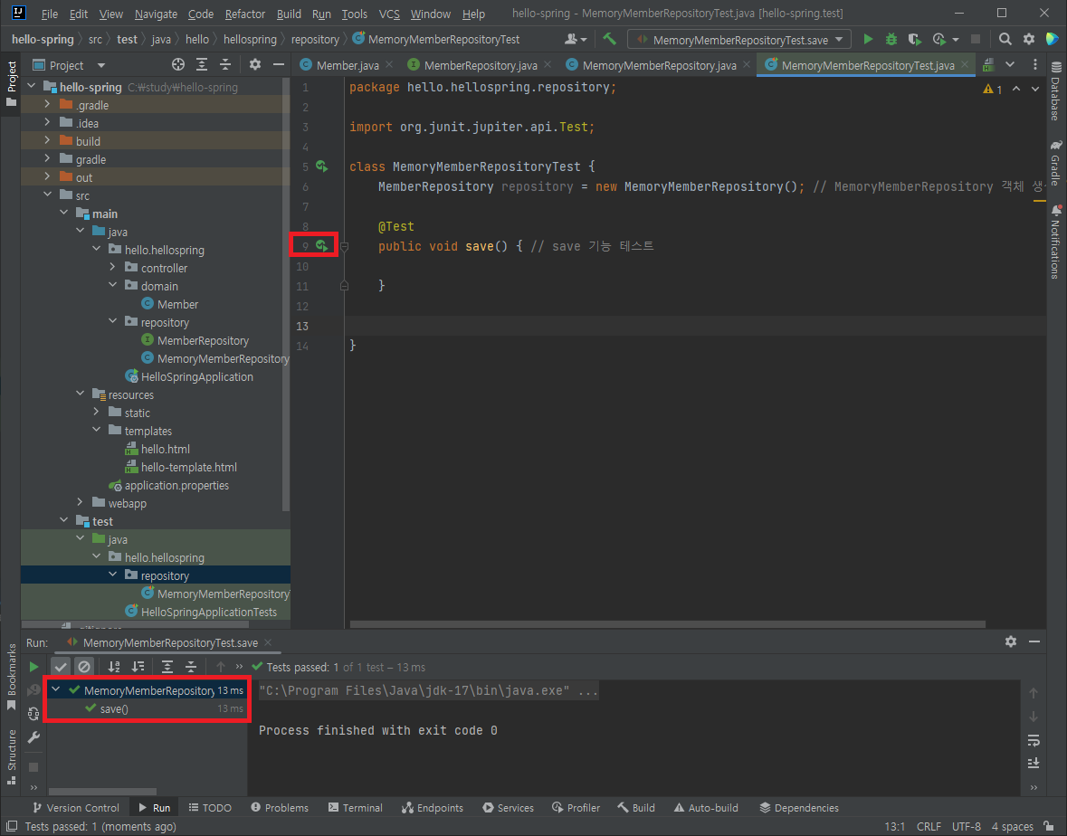The image size is (1067, 836).
Task: Collapse the templates folder
Action: (x=97, y=430)
